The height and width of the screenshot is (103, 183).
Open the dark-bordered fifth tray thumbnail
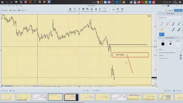pos(71,97)
